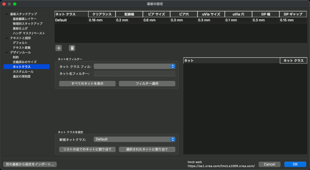Click the 0.1 mm uVia hole cell
Viewport: 310px width, 170px height.
238,20
